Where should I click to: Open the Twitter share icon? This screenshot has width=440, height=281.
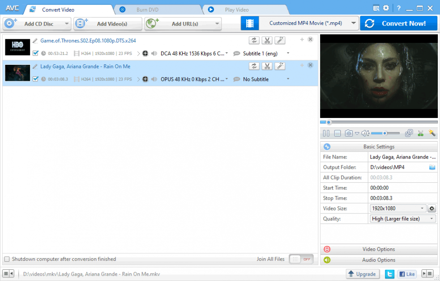pos(389,274)
